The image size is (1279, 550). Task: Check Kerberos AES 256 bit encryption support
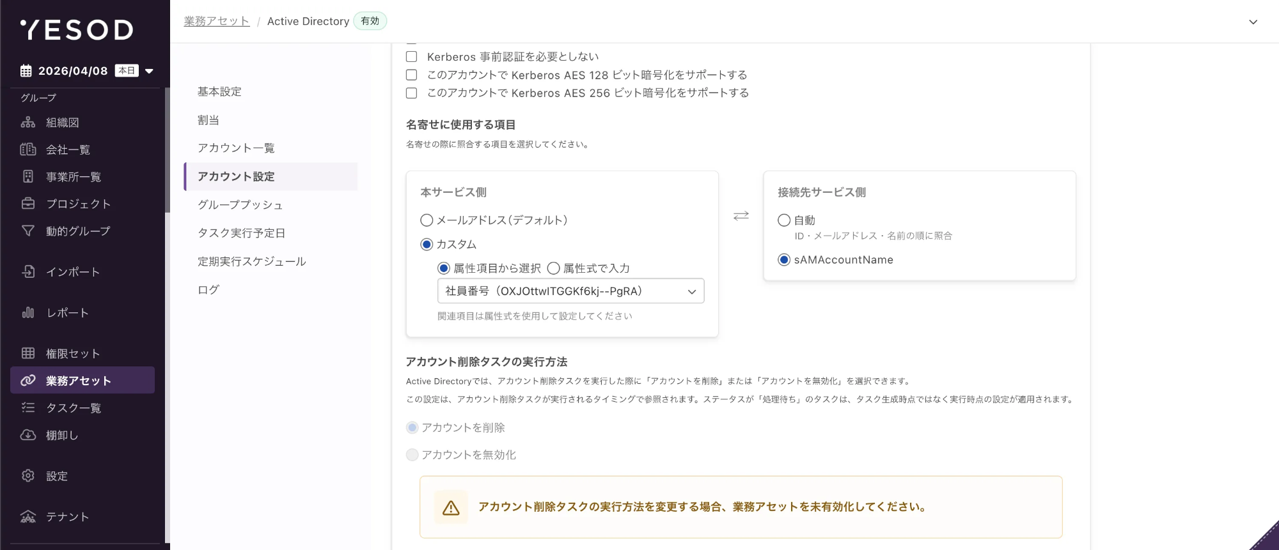click(x=411, y=93)
